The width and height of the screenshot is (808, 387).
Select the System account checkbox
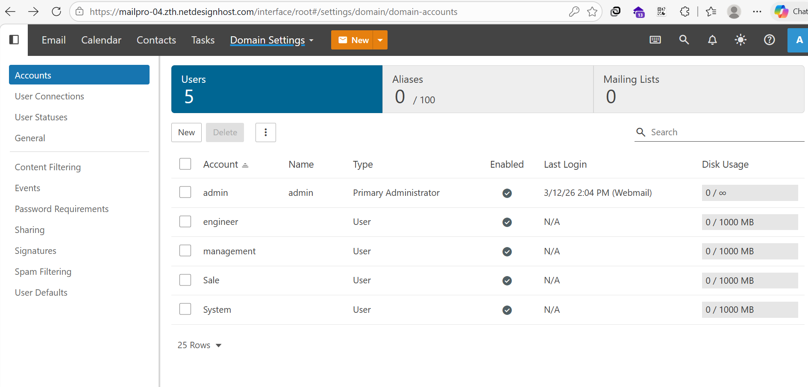(185, 309)
